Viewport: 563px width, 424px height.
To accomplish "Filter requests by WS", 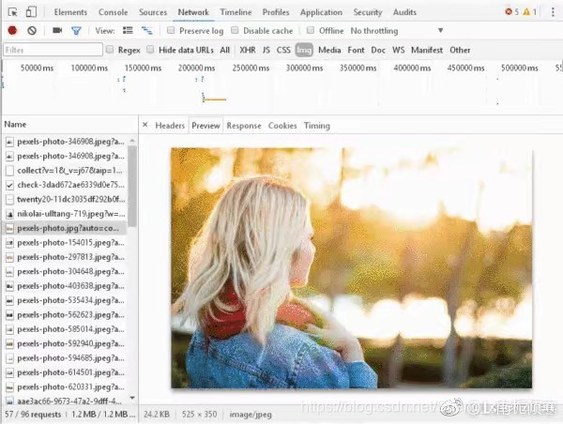I will (x=399, y=50).
